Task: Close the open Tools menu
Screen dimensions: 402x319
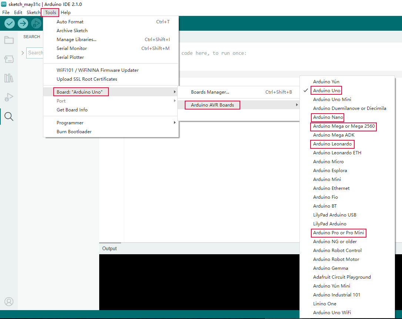Action: pyautogui.click(x=50, y=12)
